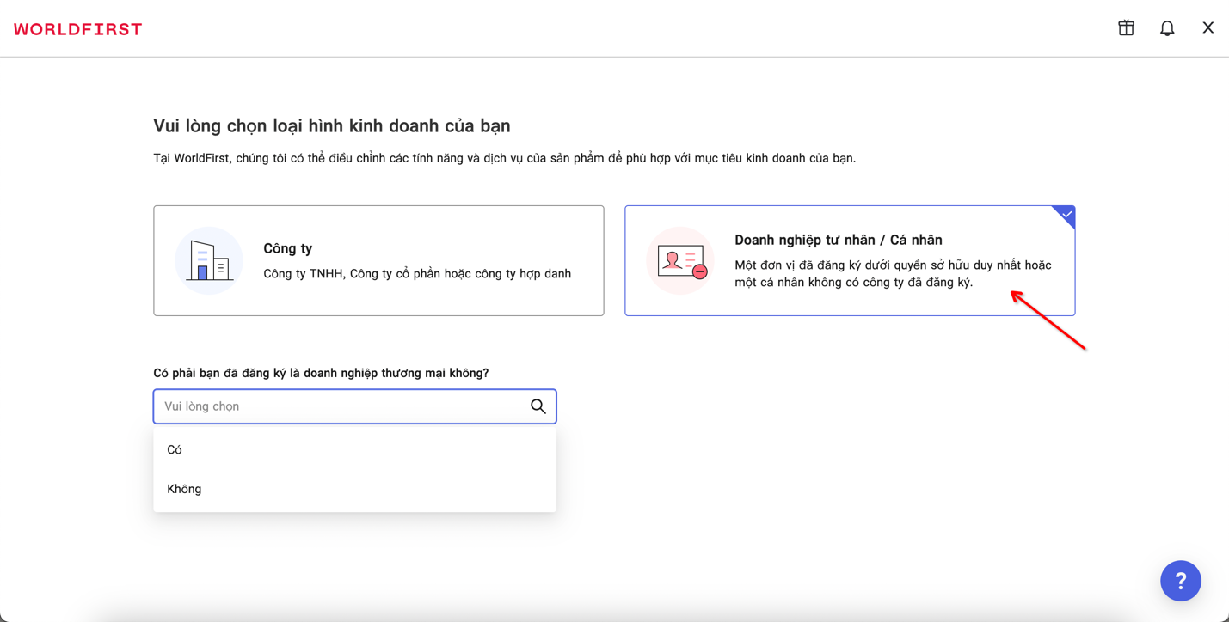Click the blue checkmark corner on selected card
This screenshot has height=622, width=1229.
(x=1066, y=215)
